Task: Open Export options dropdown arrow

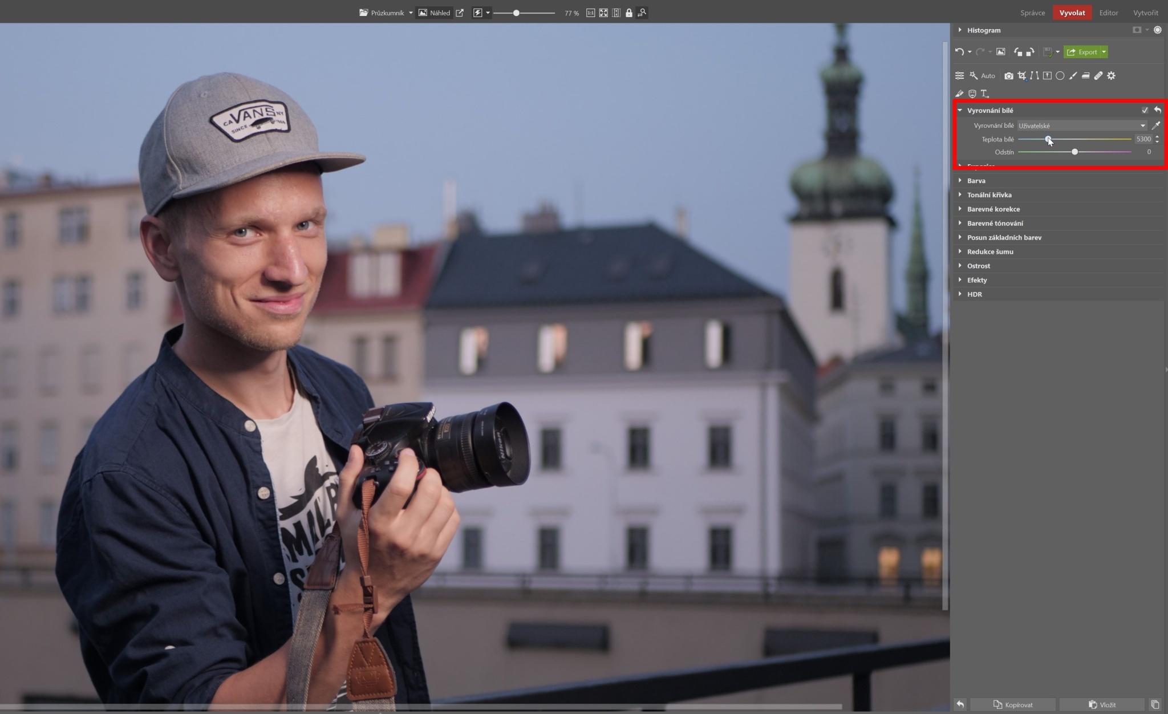Action: click(x=1104, y=52)
